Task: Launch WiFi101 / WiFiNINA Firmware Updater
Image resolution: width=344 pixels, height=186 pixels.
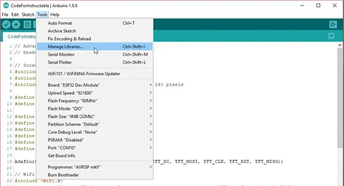Action: coord(95,74)
